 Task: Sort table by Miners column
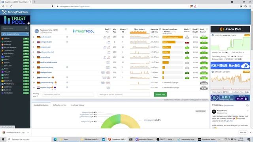[127, 29]
